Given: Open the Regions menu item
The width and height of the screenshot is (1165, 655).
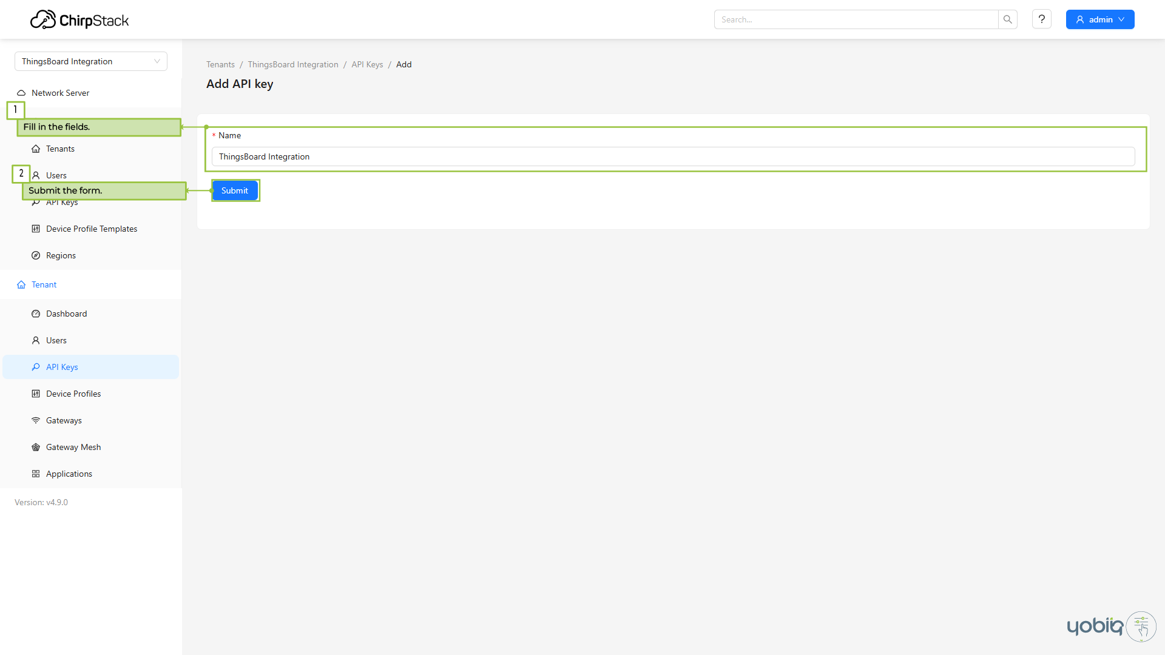Looking at the screenshot, I should click(91, 255).
